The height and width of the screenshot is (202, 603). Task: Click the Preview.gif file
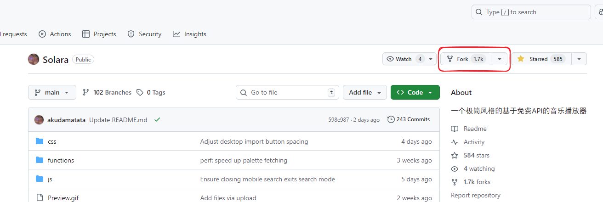point(63,198)
